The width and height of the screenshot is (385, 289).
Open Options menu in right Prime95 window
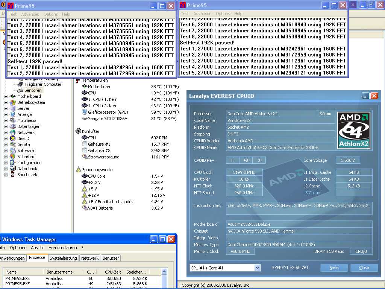pyautogui.click(x=223, y=14)
